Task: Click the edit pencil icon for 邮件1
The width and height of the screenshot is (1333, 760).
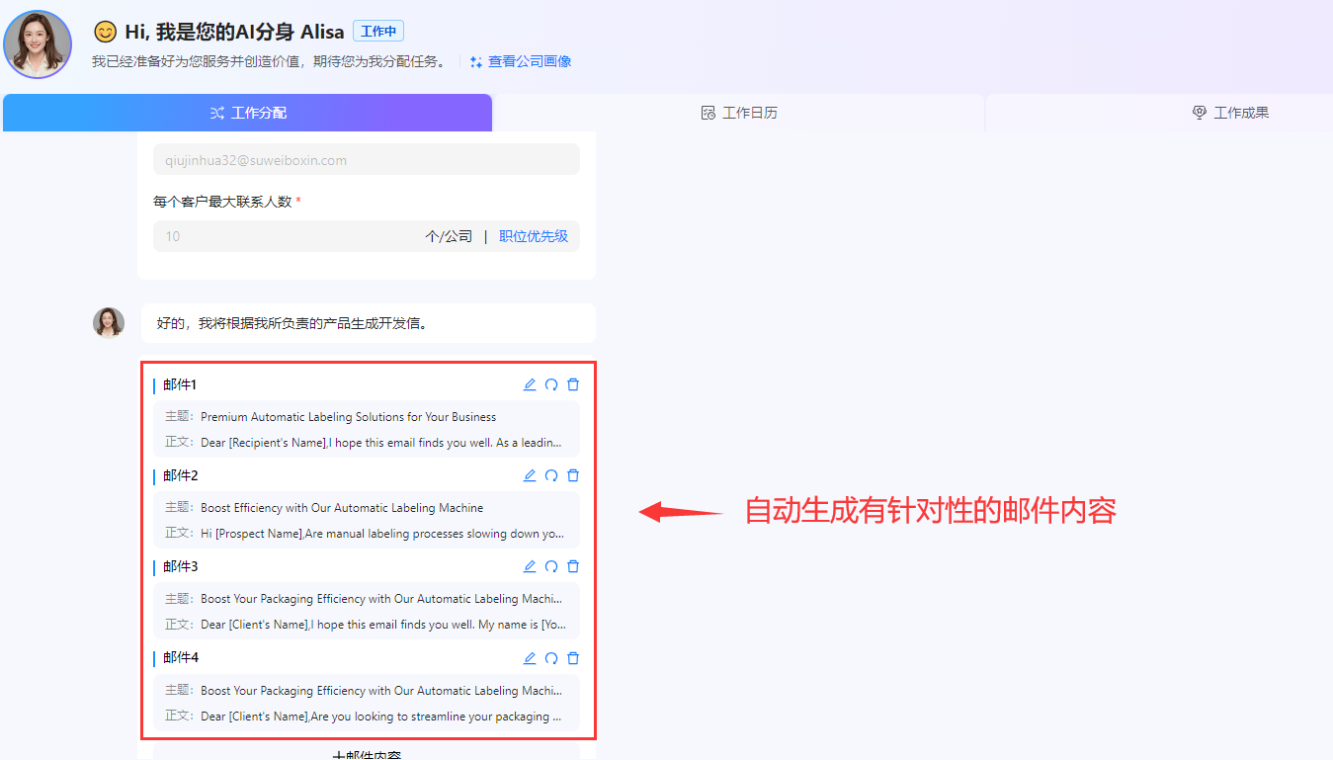Action: coord(530,384)
